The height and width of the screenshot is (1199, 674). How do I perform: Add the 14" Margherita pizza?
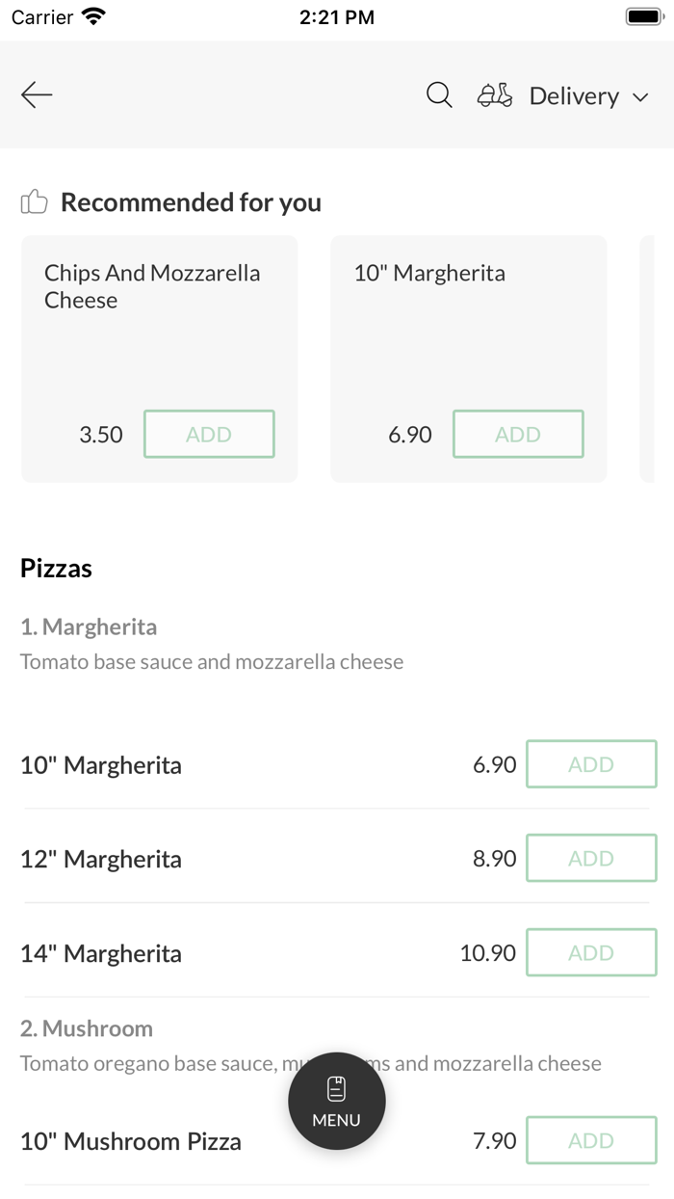click(x=591, y=952)
